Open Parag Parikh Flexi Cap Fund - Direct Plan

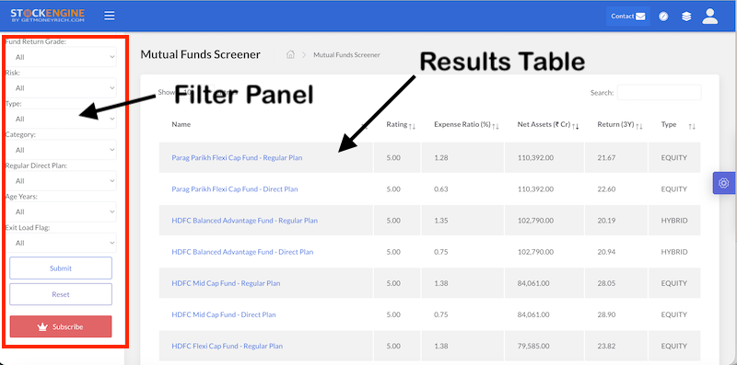(235, 189)
